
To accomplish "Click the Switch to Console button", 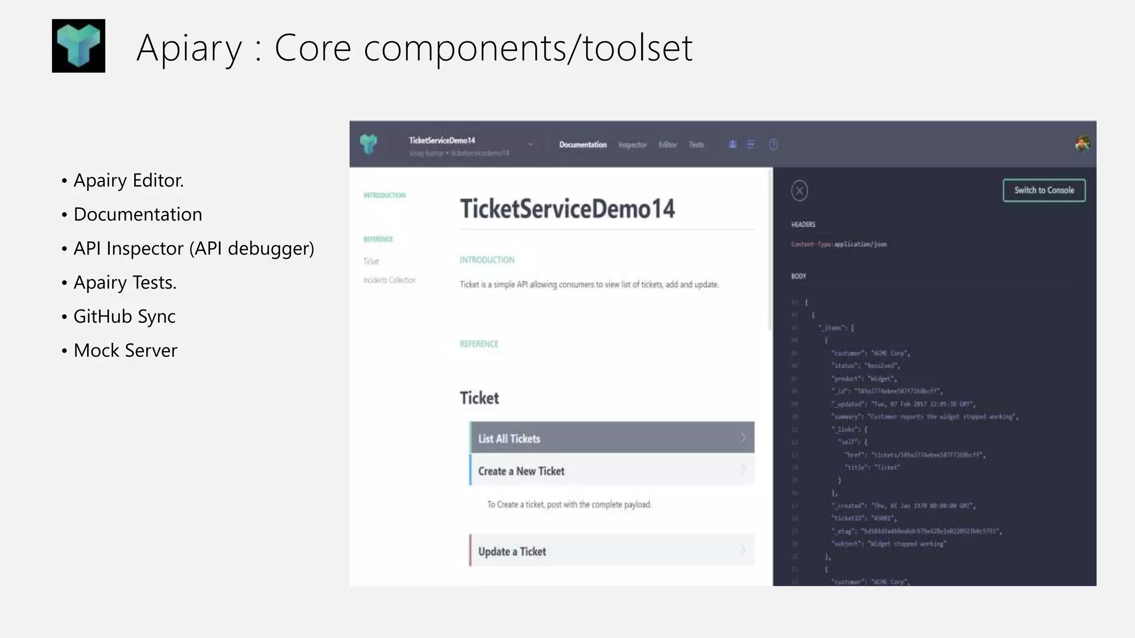I will (1044, 190).
